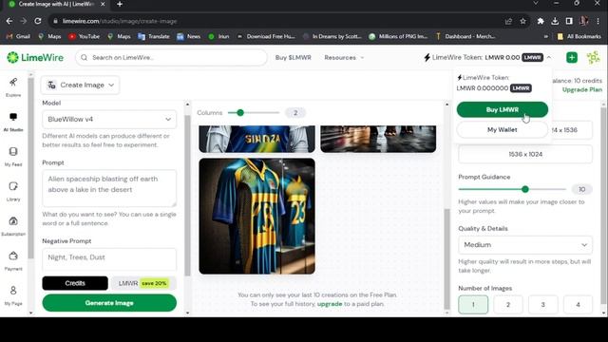Choose the 1536 x 1024 image size
This screenshot has width=608, height=342.
coord(525,154)
